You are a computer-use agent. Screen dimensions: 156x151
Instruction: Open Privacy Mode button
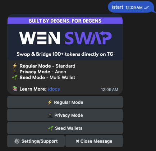65,115
